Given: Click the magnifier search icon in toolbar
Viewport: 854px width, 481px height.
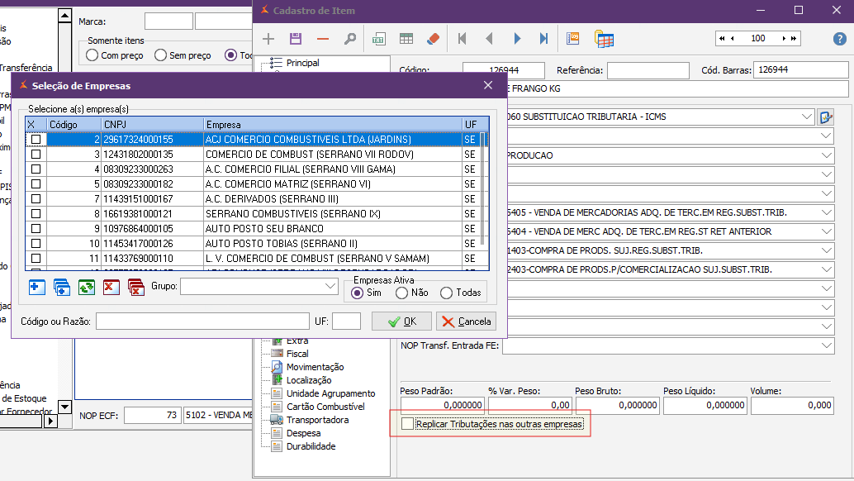Looking at the screenshot, I should [349, 39].
